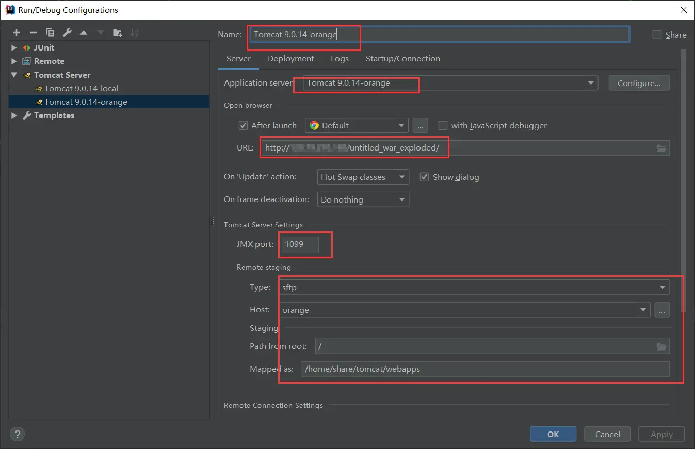The height and width of the screenshot is (449, 695).
Task: Click the splitter handle between panels
Action: coord(212,222)
